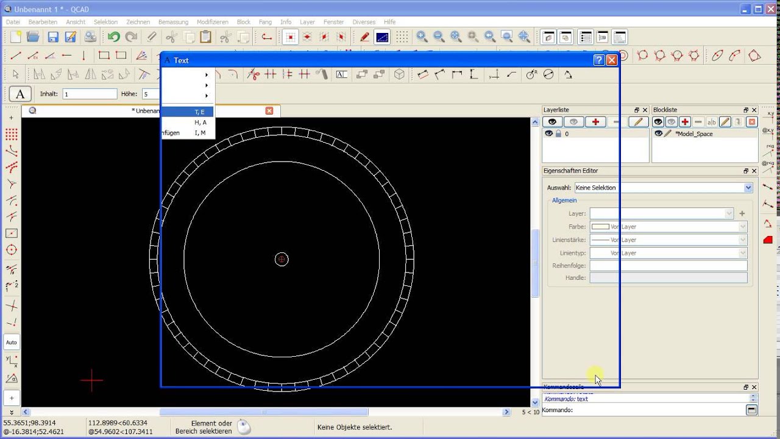780x439 pixels.
Task: Click the red pencil draft mode icon
Action: pos(364,37)
